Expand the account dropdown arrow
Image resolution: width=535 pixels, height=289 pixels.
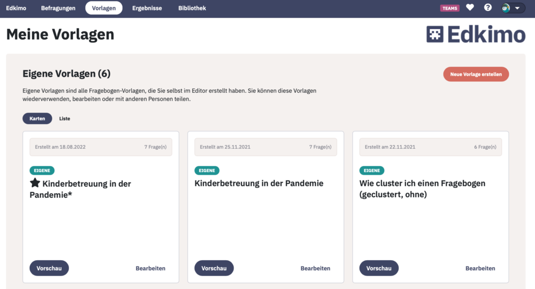(517, 8)
